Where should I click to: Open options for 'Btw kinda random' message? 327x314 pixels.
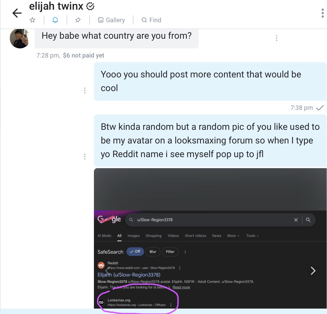85,157
